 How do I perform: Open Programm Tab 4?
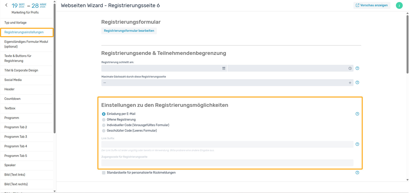(27, 146)
